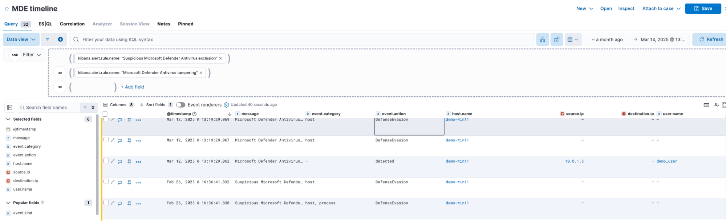Select the 16:36:41.830 event checkbox
Screen dimensions: 726x221
pyautogui.click(x=106, y=203)
